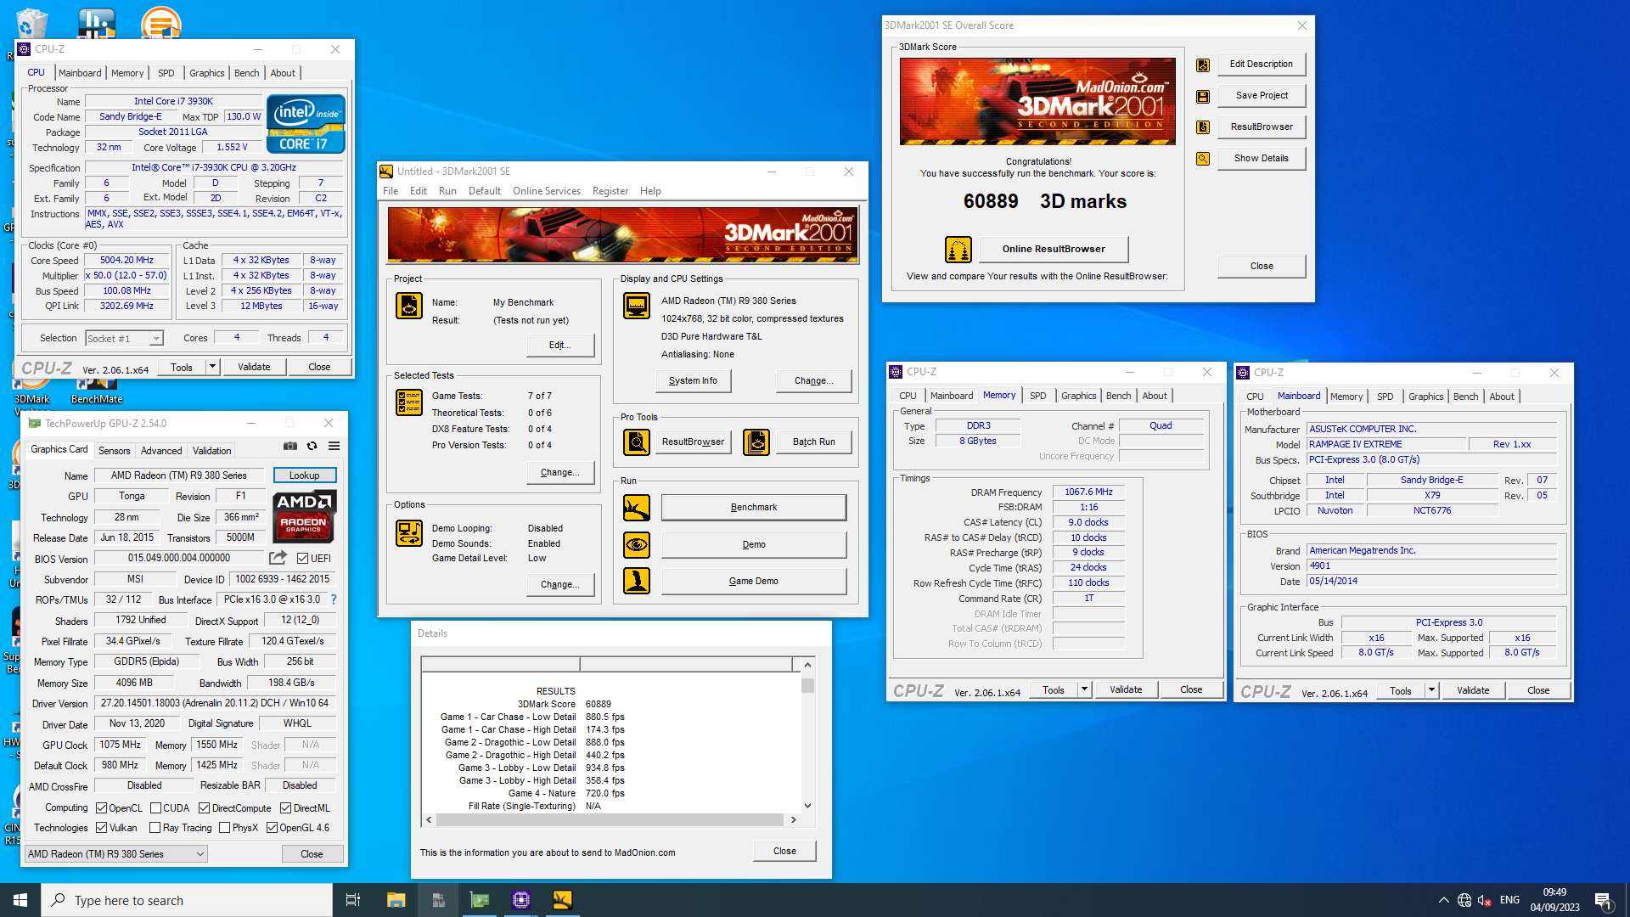Toggle the DirectML checkbox
1630x917 pixels.
(x=286, y=808)
